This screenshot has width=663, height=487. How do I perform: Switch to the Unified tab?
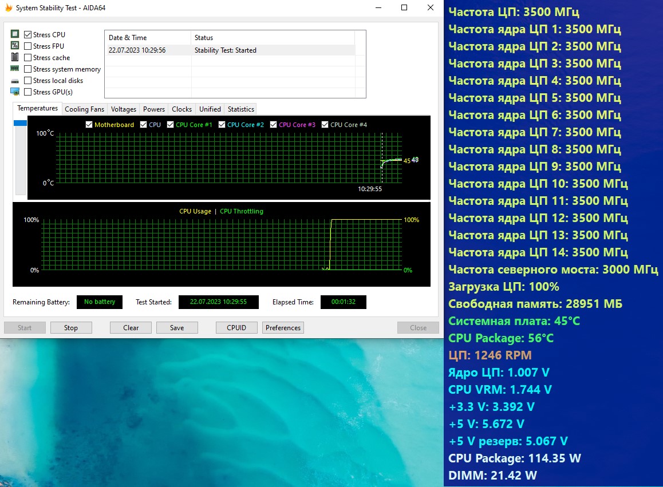click(210, 109)
